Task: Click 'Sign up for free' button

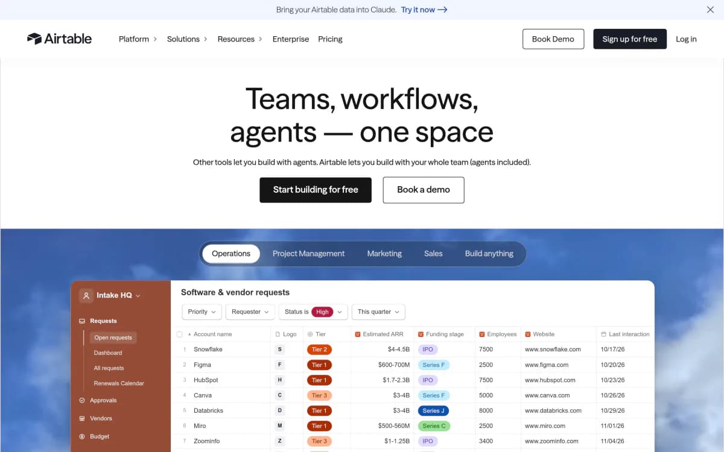Action: (x=630, y=39)
